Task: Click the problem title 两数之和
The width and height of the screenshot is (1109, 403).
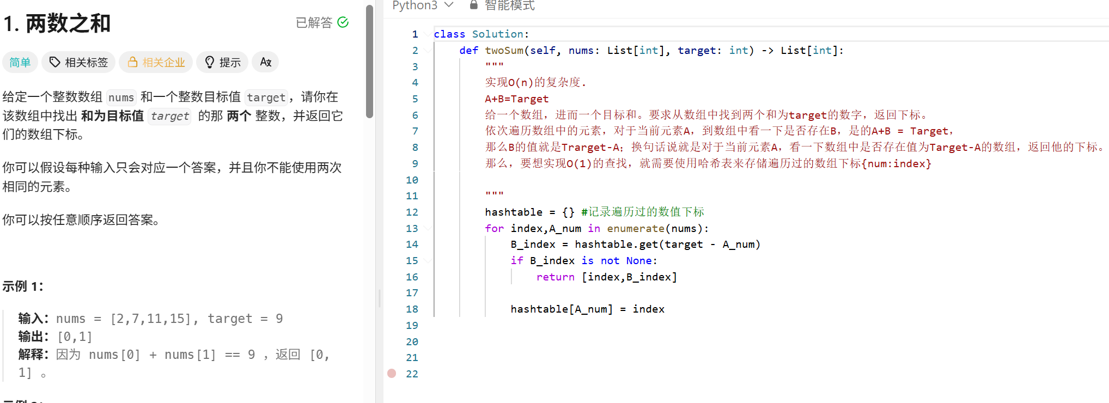Action: coord(68,23)
